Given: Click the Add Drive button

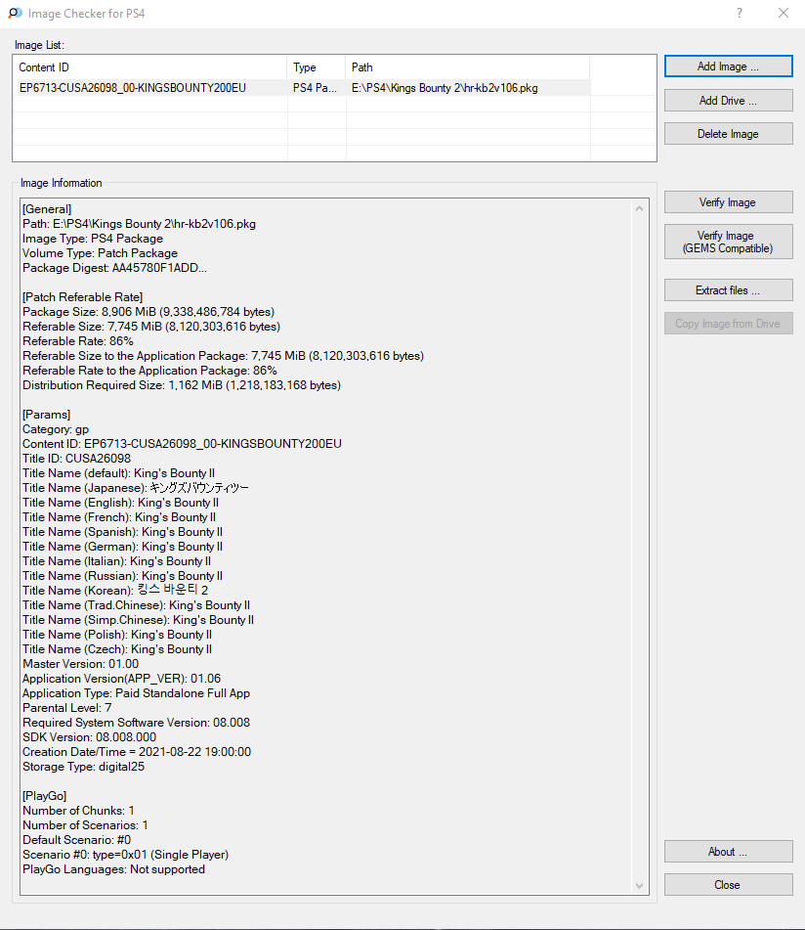Looking at the screenshot, I should (x=728, y=100).
